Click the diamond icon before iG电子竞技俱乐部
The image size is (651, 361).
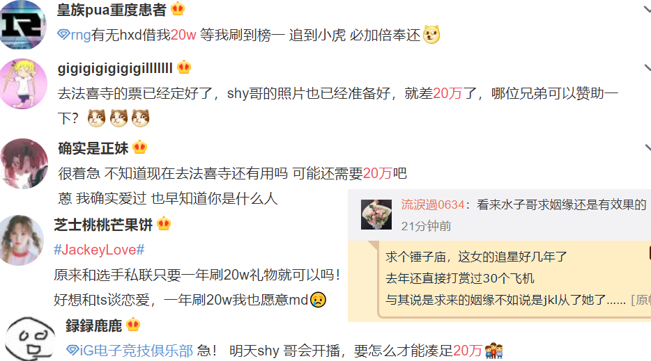(72, 351)
